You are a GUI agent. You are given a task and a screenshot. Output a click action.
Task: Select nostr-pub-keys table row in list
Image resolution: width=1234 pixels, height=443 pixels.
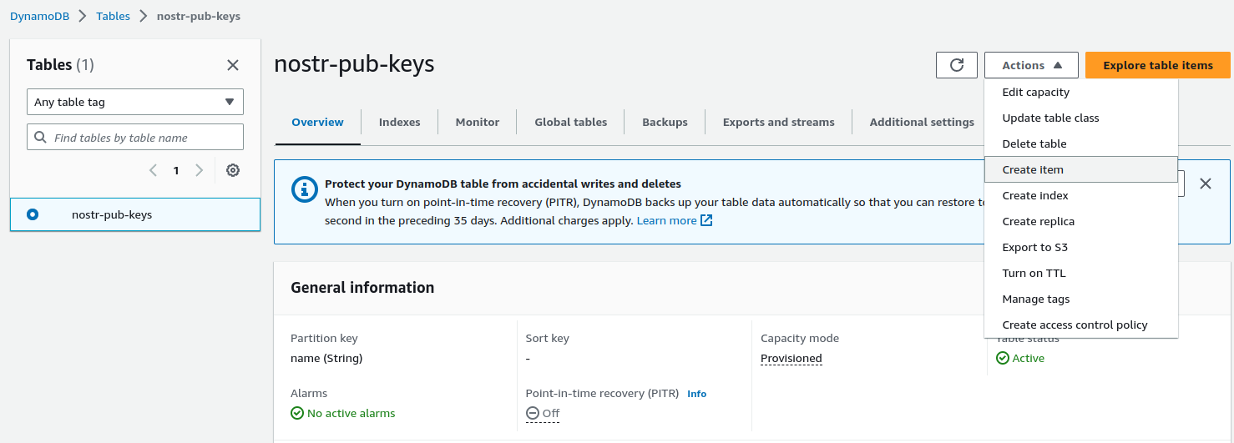pyautogui.click(x=135, y=214)
